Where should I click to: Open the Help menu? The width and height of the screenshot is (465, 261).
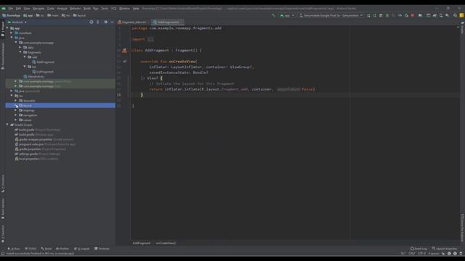tap(136, 9)
